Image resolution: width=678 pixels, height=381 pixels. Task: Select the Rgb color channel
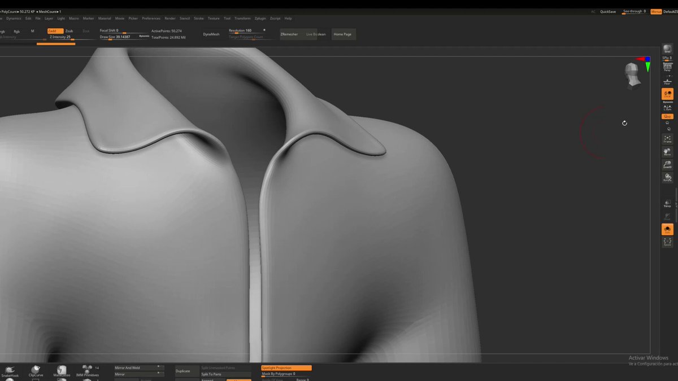click(17, 32)
